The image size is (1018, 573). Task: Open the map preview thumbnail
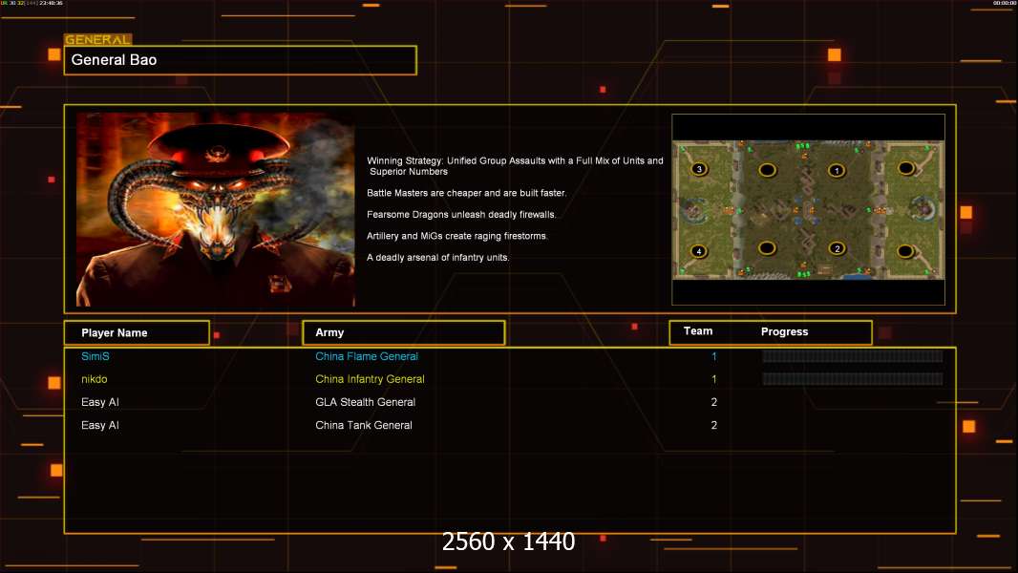(x=808, y=209)
